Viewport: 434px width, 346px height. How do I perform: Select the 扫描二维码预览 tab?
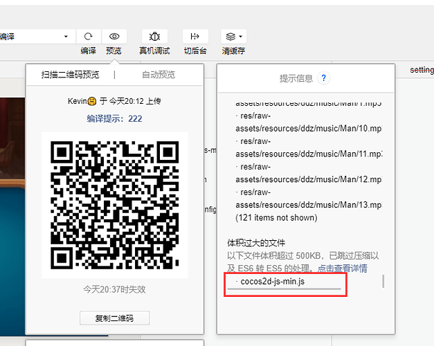coord(71,75)
